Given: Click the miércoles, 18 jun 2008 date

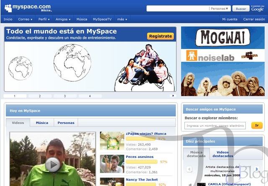Looking at the screenshot, I should click(x=222, y=175).
